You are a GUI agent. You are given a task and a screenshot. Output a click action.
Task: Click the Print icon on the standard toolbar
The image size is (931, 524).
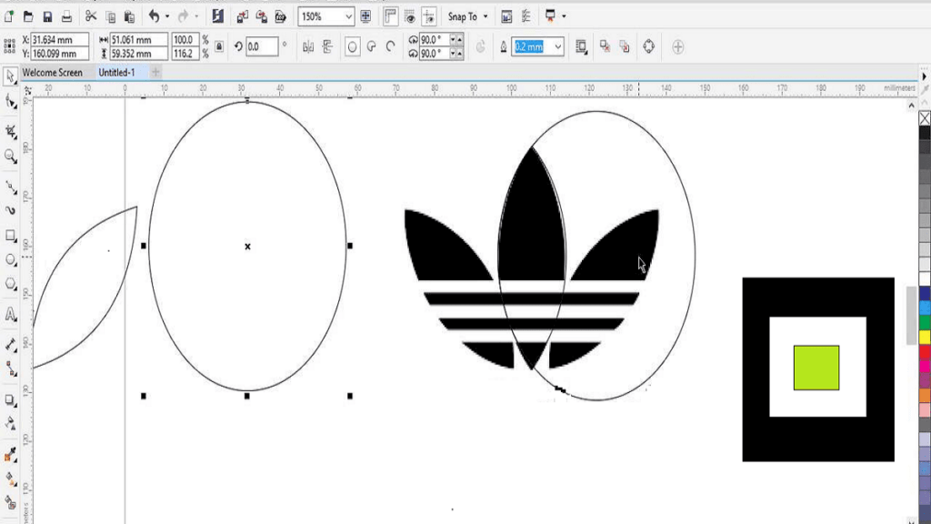[67, 15]
